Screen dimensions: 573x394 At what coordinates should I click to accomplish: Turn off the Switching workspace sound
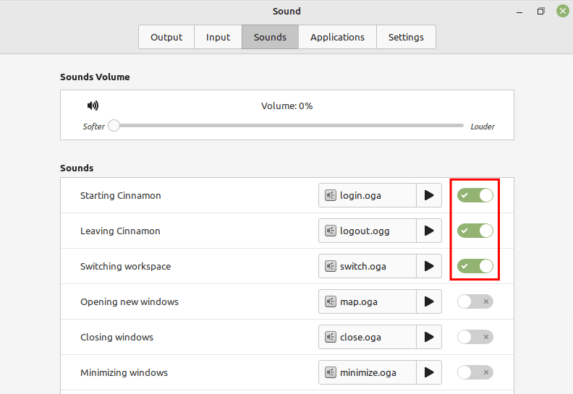[475, 266]
